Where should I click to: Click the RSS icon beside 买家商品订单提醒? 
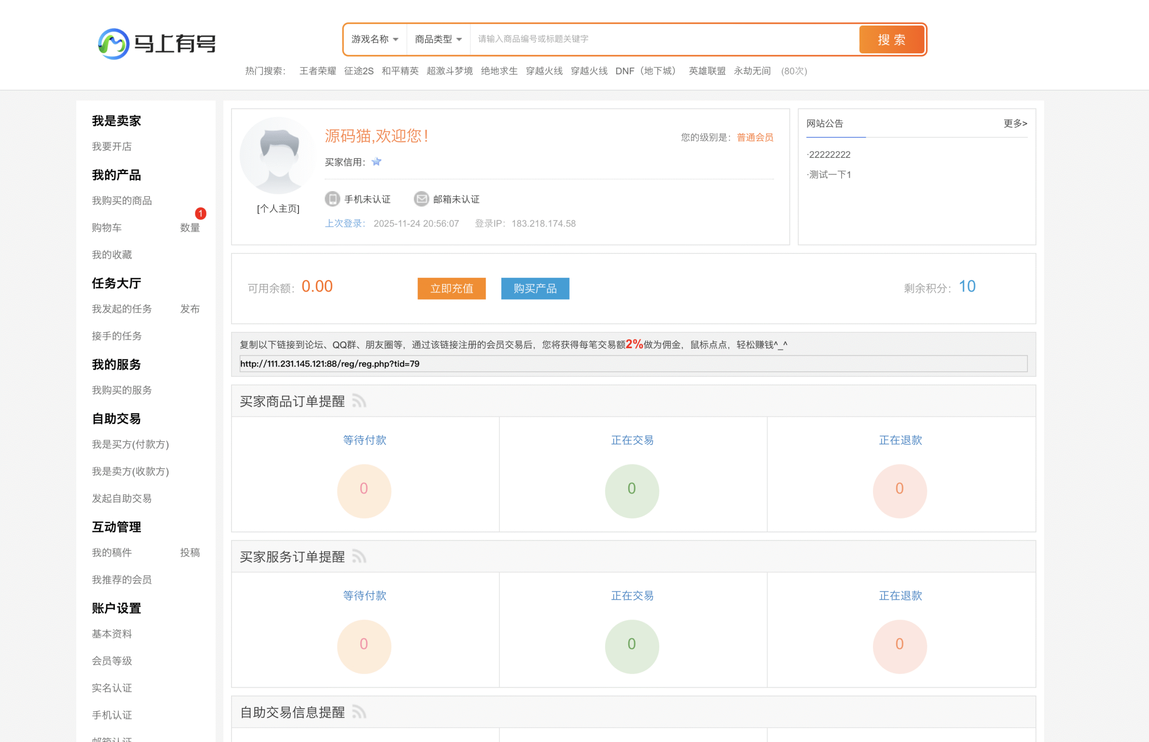(x=359, y=402)
